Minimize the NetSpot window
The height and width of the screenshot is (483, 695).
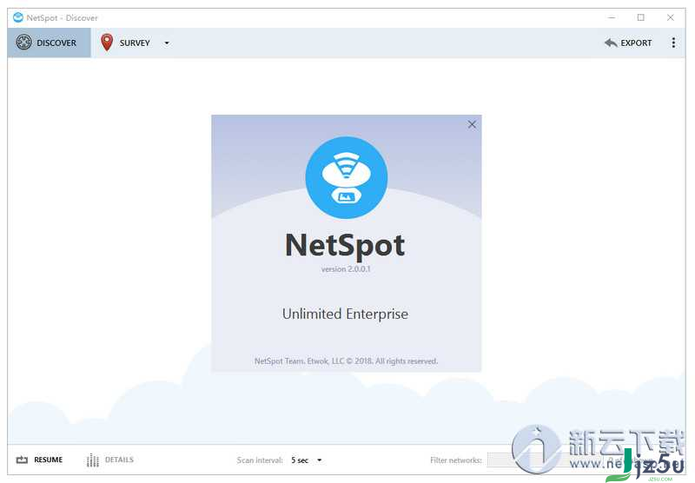coord(612,17)
